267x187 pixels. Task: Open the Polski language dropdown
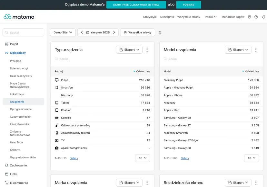(211, 17)
